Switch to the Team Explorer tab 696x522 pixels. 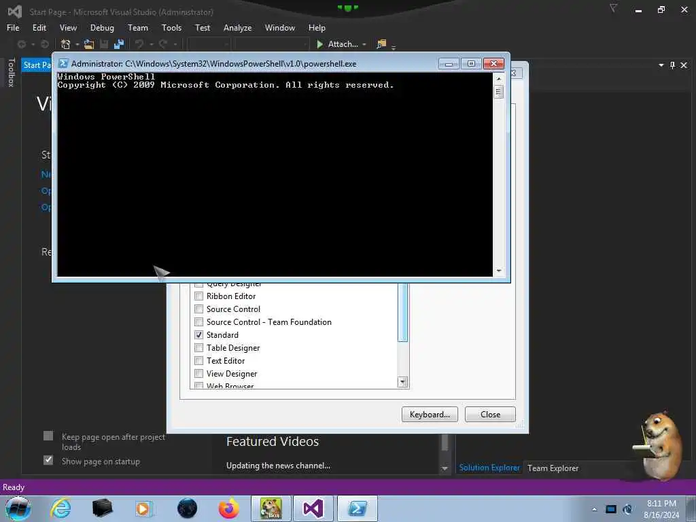(x=553, y=468)
